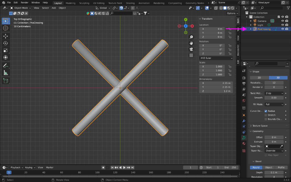The image size is (291, 182).
Task: Hide the Camera object in outliner
Action: coord(282,21)
